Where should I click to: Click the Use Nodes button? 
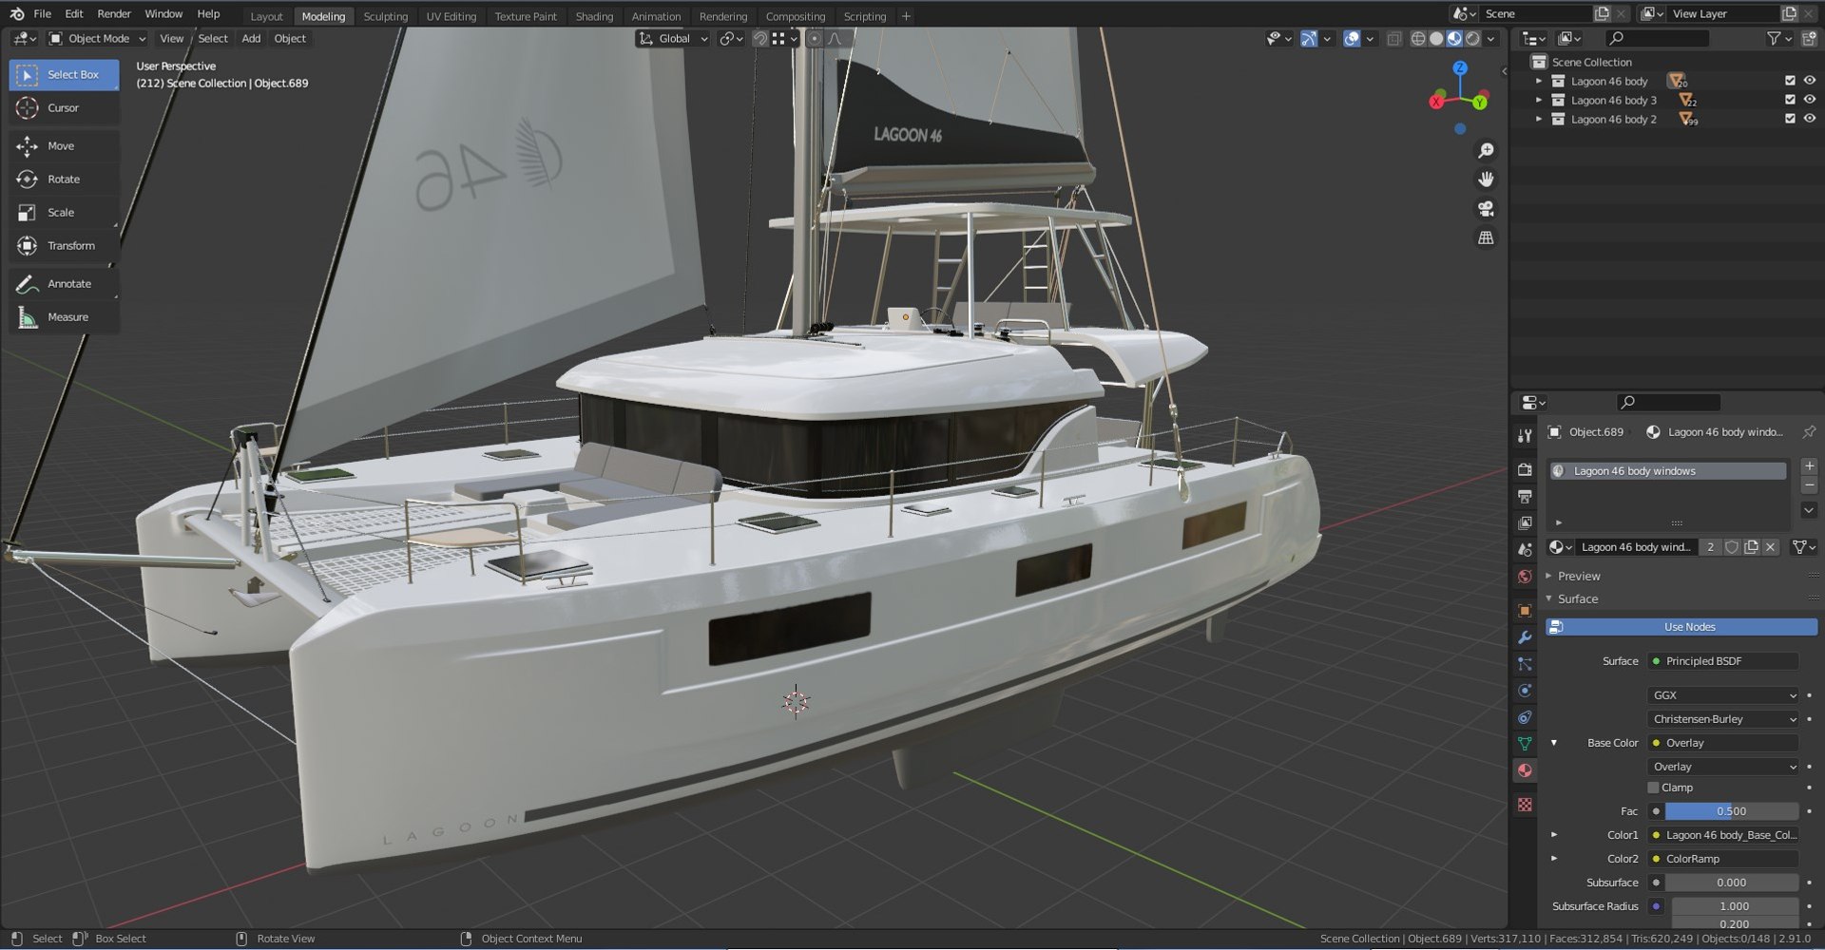pos(1681,627)
